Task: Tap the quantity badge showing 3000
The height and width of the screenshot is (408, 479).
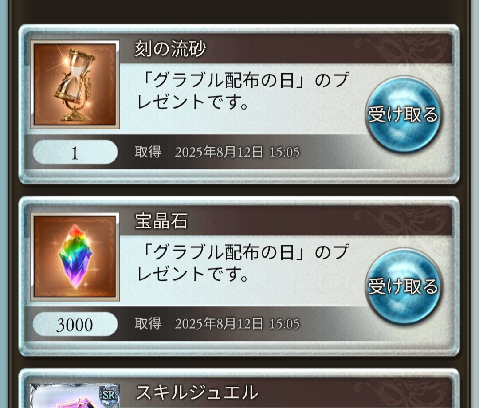Action: 75,324
